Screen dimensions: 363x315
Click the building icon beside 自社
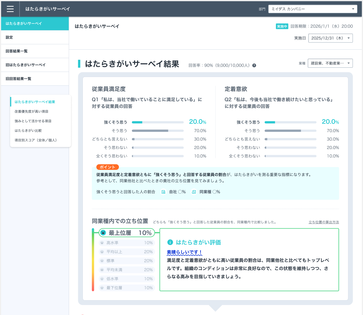coord(163,192)
